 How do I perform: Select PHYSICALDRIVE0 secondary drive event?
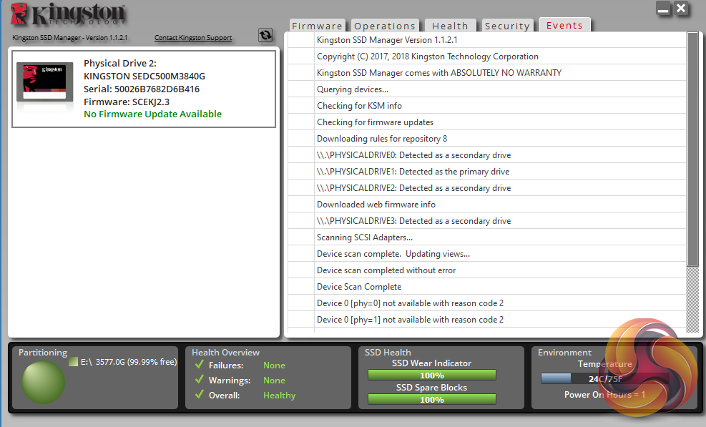[x=486, y=155]
